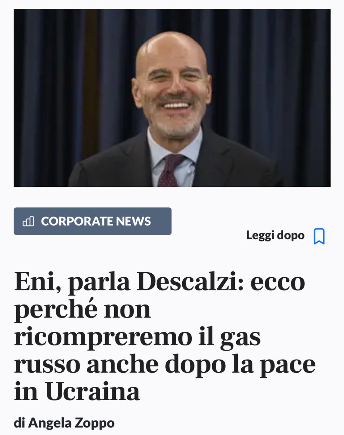View the hero photo of the smiling man

[x=172, y=98]
